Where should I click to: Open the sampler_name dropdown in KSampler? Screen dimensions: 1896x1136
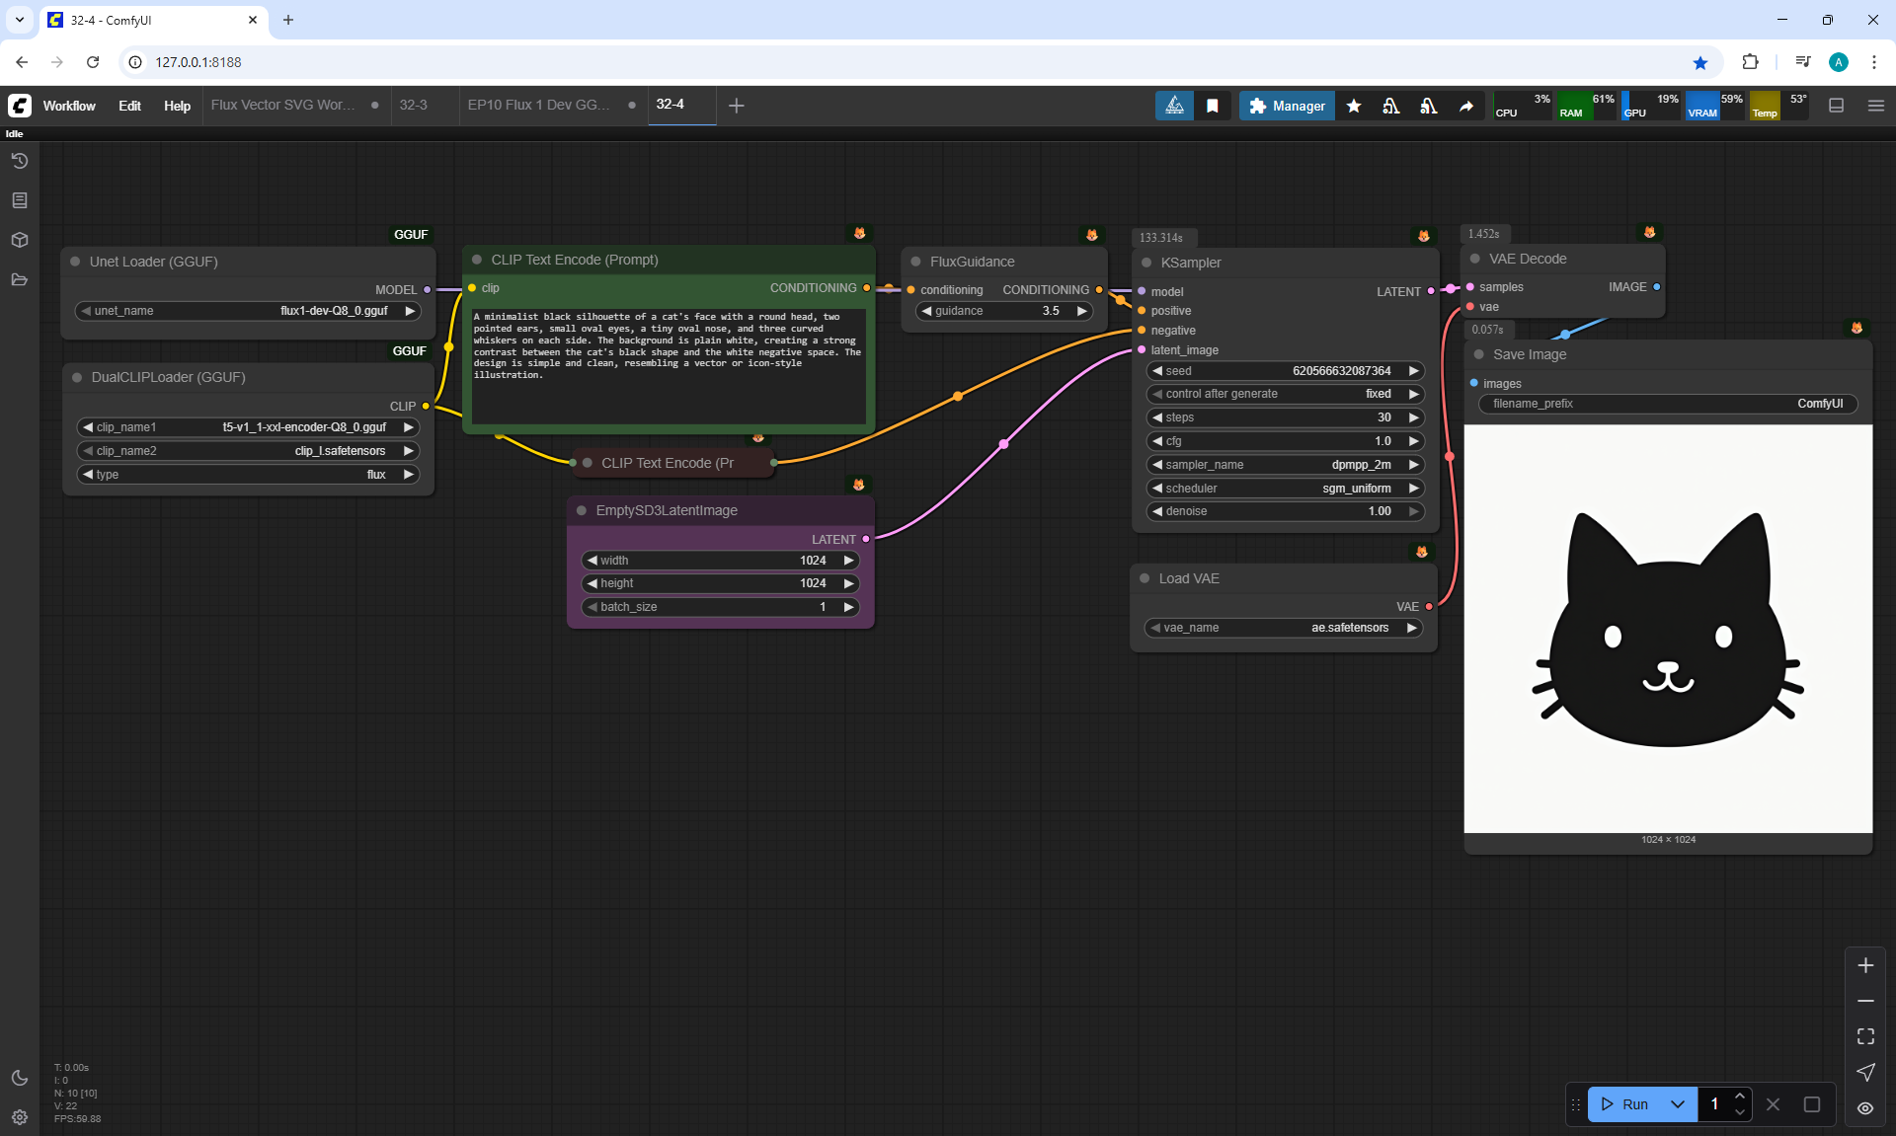tap(1284, 465)
